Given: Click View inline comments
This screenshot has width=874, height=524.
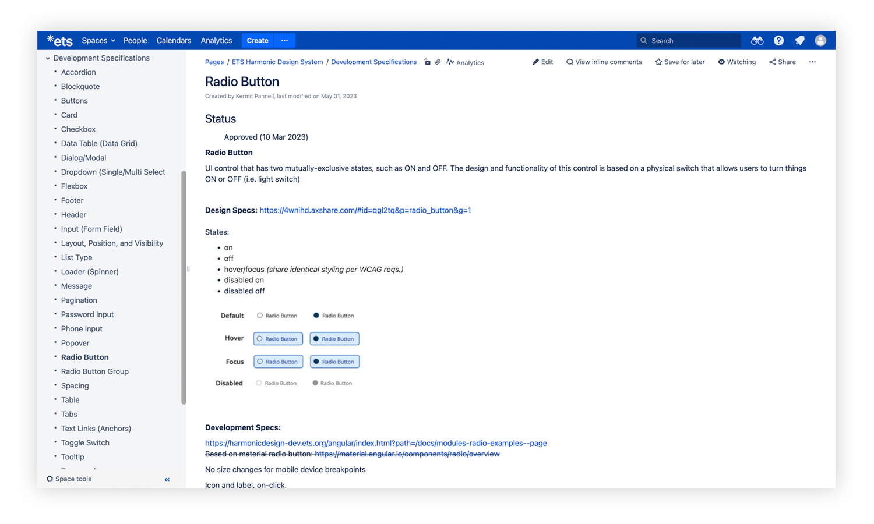Looking at the screenshot, I should click(604, 62).
